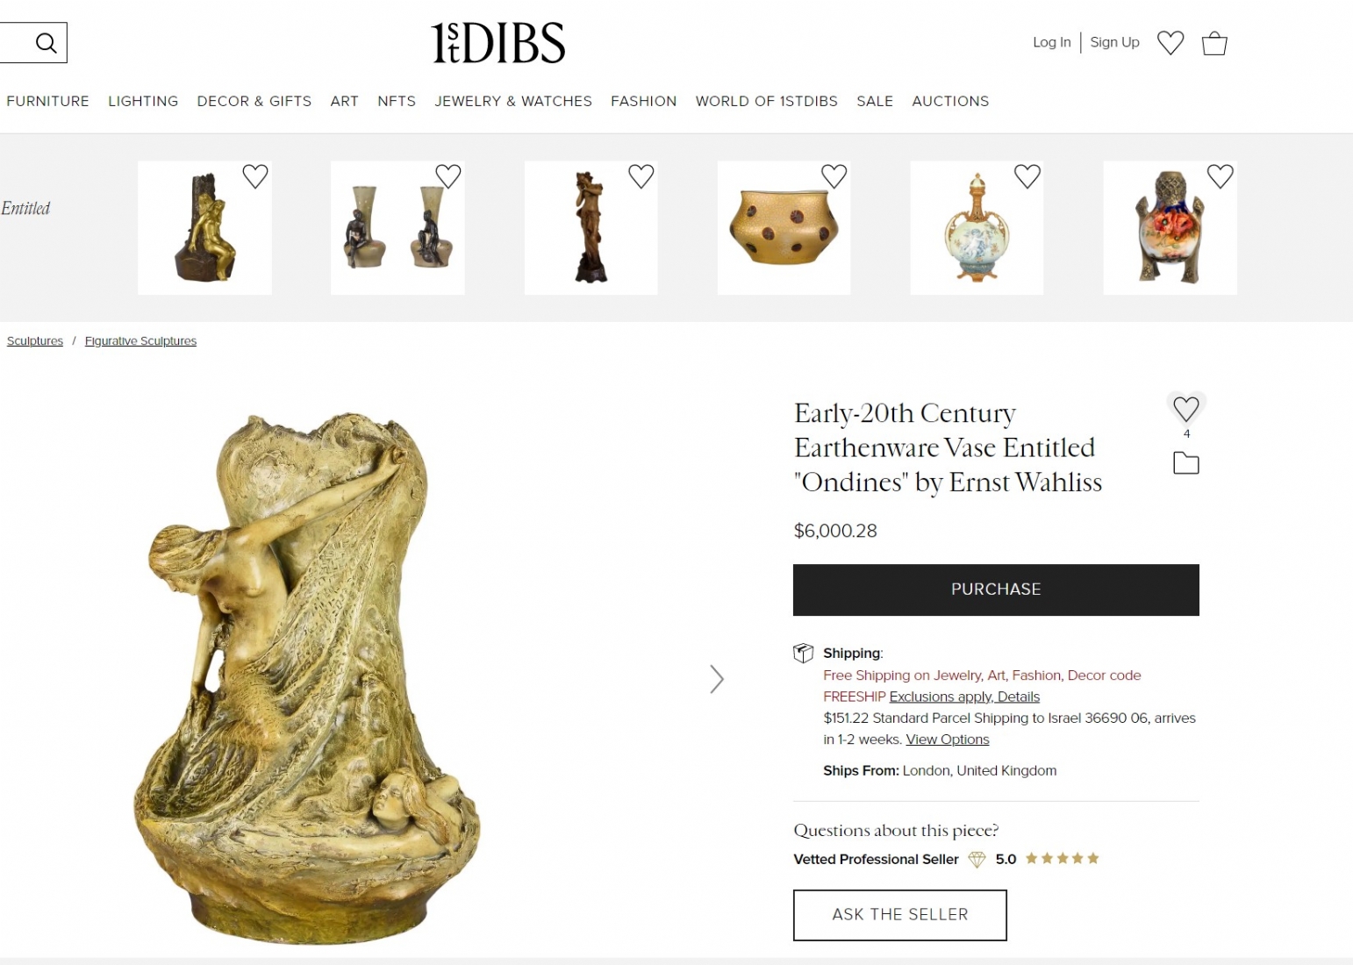Screen dimensions: 1353x965
Task: Open the shopping bag cart icon
Action: coord(1214,43)
